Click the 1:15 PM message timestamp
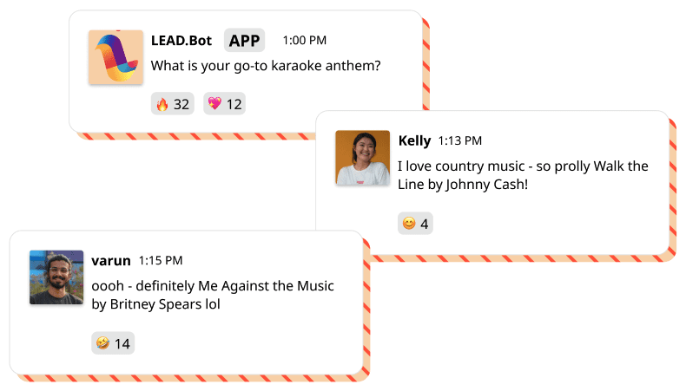 [x=161, y=260]
